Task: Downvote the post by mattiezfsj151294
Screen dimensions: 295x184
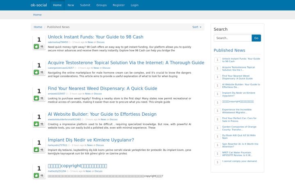Action: point(42,175)
